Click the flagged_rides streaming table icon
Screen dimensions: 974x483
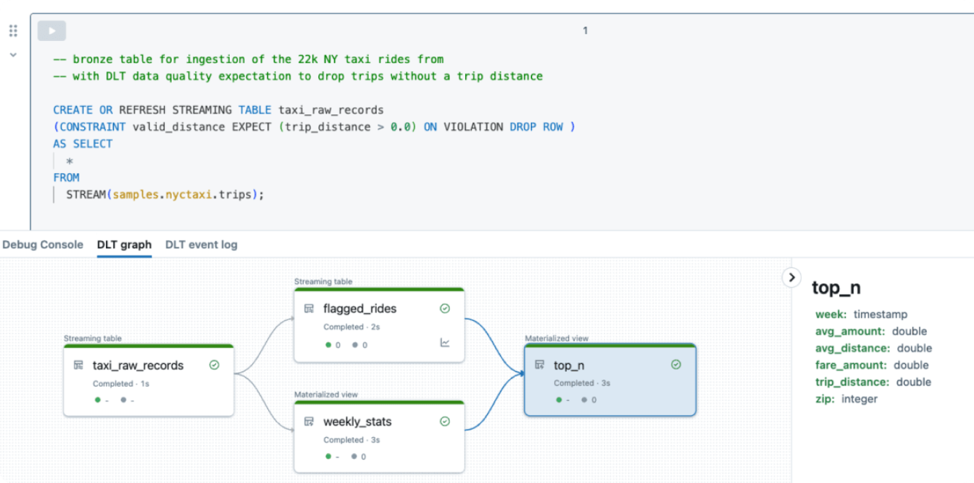click(x=309, y=309)
